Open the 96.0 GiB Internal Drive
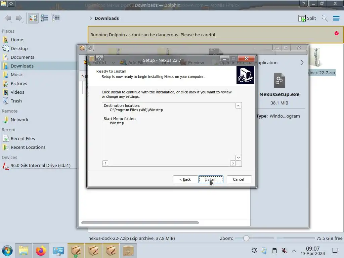Viewport: 344px width, 258px height. [38, 165]
